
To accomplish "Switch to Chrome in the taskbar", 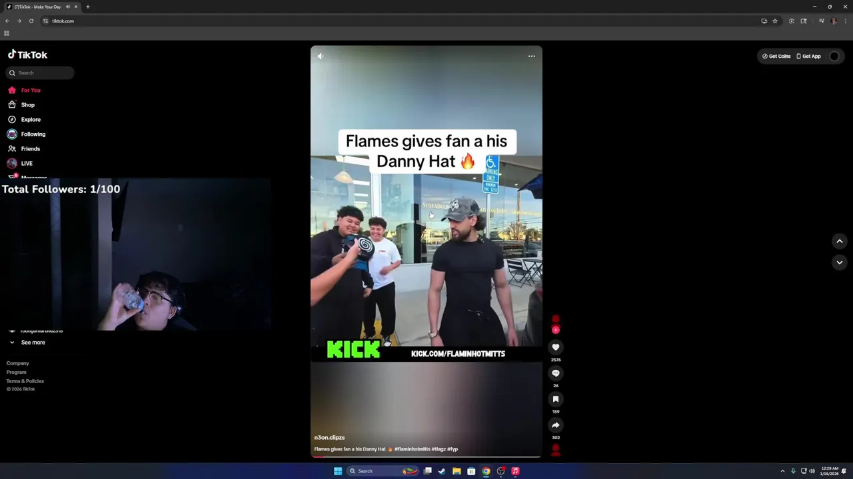I will (x=486, y=471).
